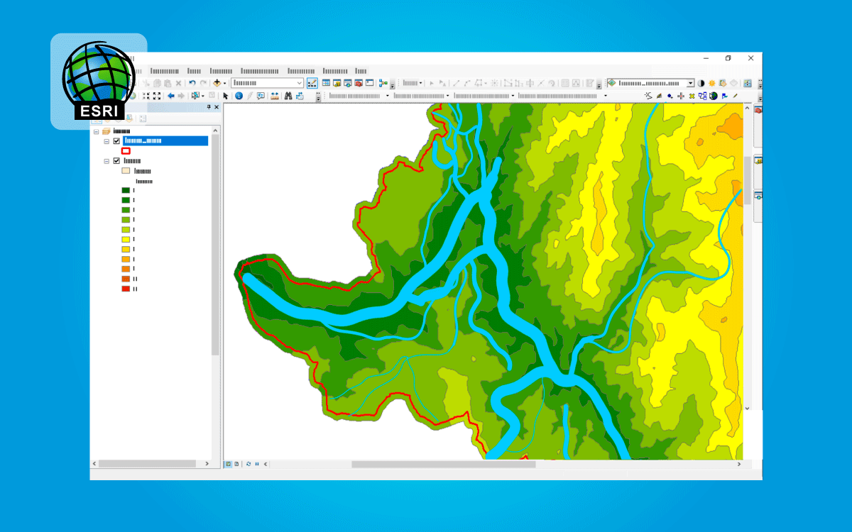852x532 pixels.
Task: Go back to previous extent
Action: 171,96
